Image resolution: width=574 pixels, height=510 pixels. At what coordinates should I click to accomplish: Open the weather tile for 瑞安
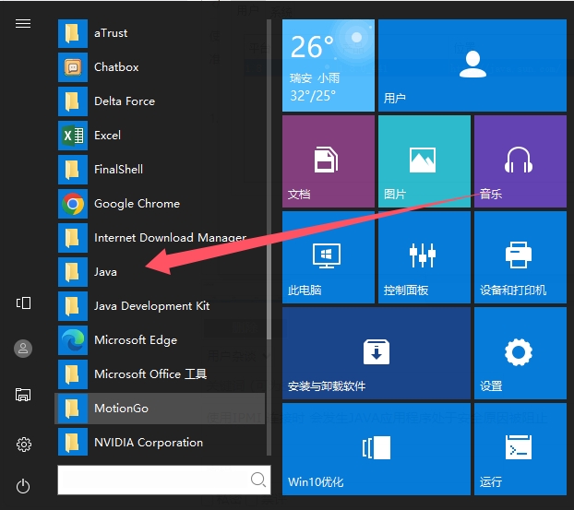tap(329, 65)
